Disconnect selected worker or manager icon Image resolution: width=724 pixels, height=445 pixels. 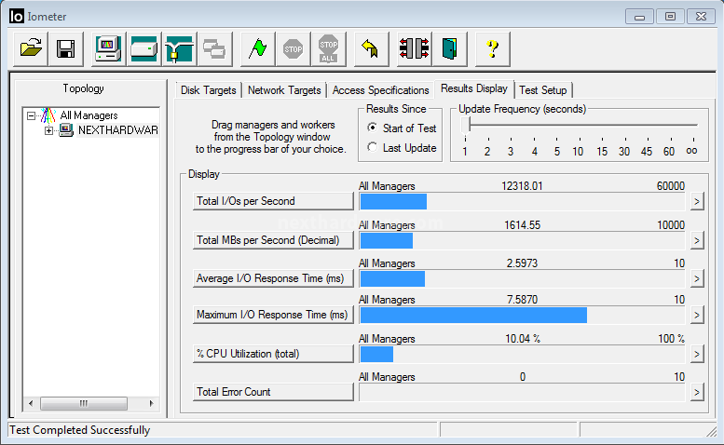pyautogui.click(x=414, y=49)
